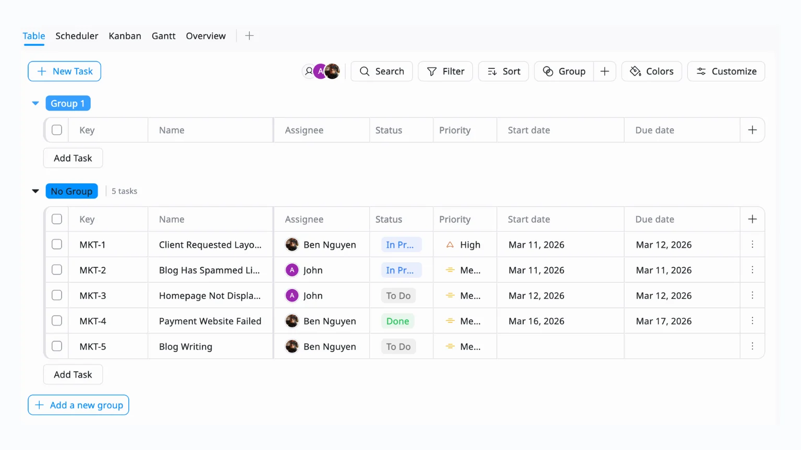Tick the checkbox for MKT-5 Blog Writing
Viewport: 801px width, 450px height.
point(57,346)
